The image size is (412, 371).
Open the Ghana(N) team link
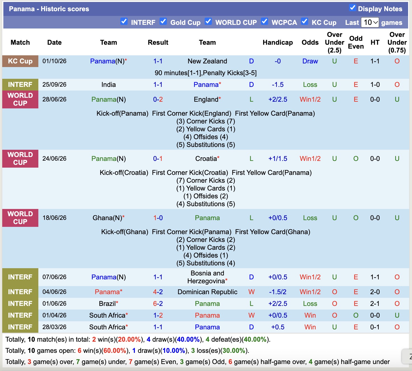(107, 218)
